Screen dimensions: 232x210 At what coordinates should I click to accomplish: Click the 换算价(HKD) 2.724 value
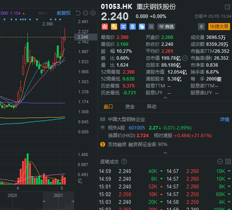click(143, 136)
